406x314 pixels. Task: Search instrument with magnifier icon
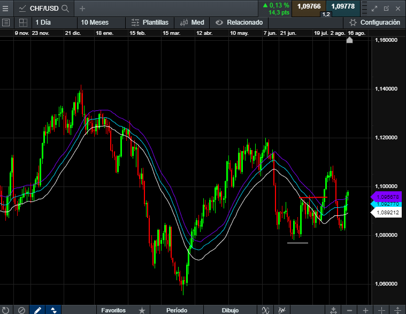pyautogui.click(x=65, y=9)
